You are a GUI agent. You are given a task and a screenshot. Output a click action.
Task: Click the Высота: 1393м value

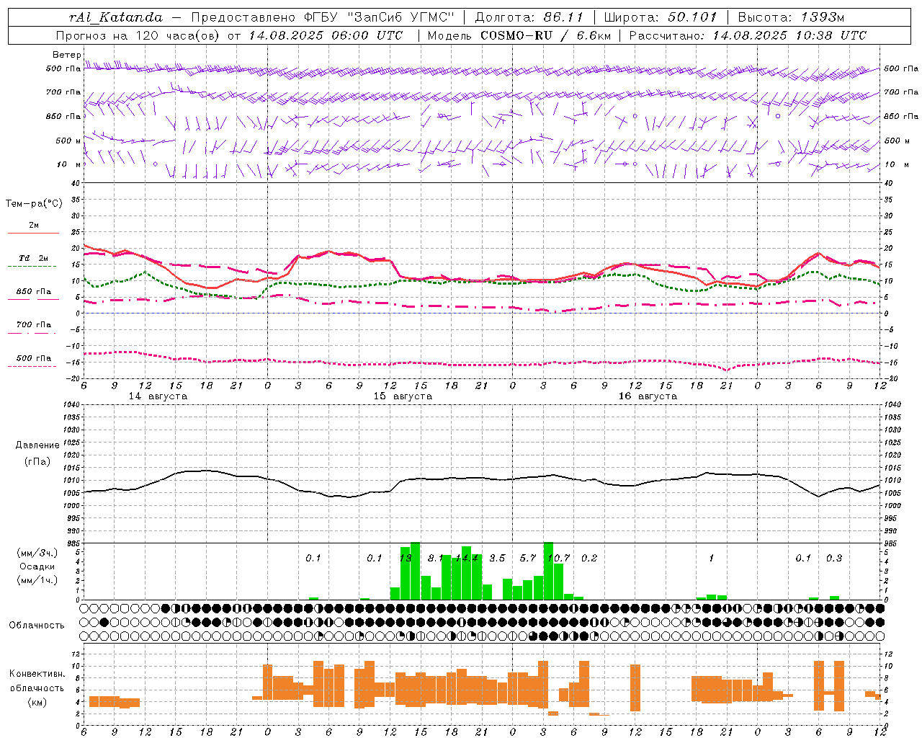[x=791, y=17]
